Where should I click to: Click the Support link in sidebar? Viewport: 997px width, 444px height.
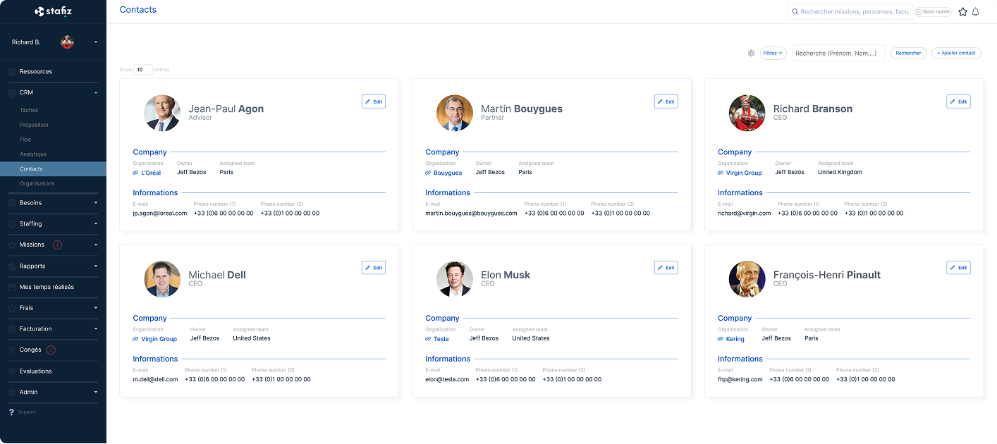pos(27,412)
